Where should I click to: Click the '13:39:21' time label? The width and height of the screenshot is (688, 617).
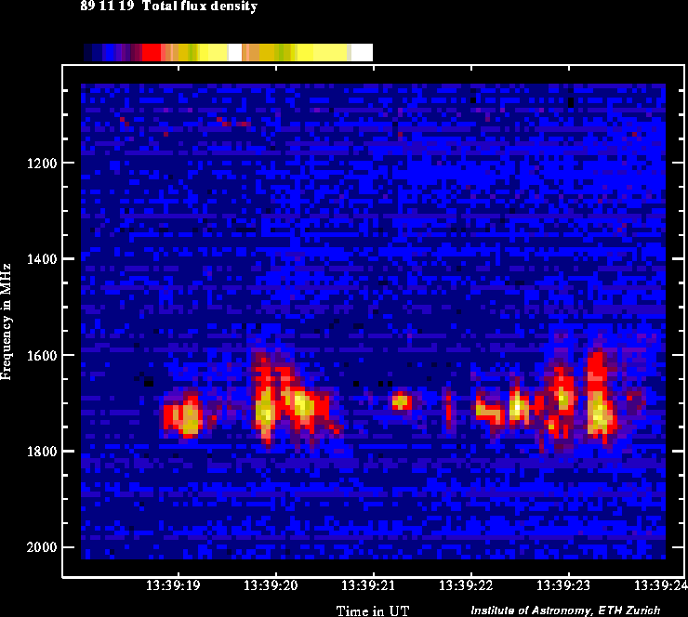click(368, 585)
